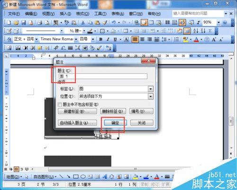Open the Label (标签) dropdown in the caption dialog
The image size is (237, 190).
151,89
